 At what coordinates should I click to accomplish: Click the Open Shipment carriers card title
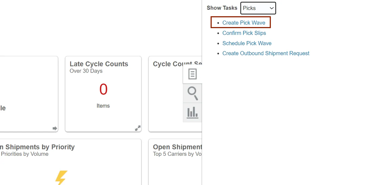point(177,147)
